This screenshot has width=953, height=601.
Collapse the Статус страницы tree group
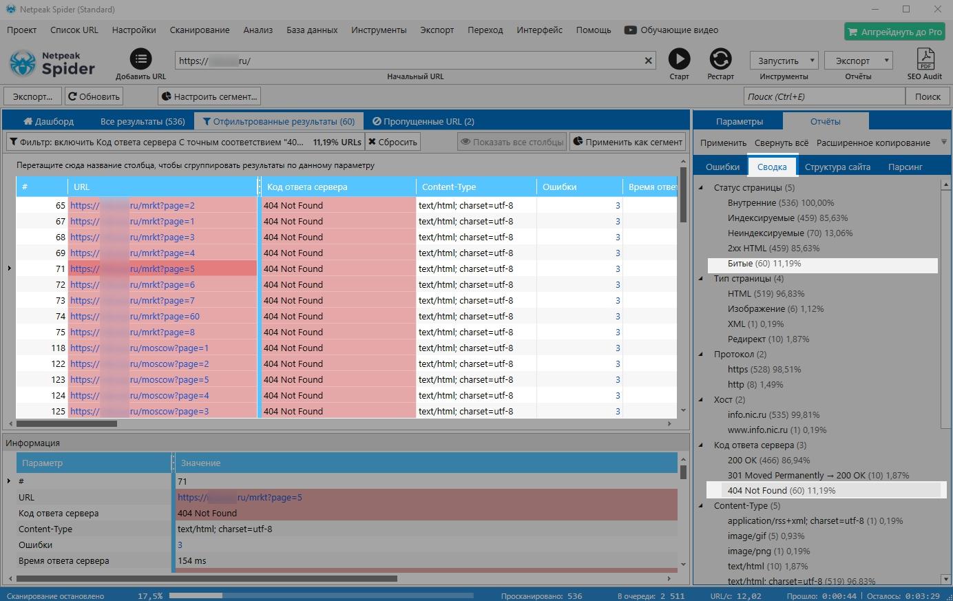click(702, 187)
